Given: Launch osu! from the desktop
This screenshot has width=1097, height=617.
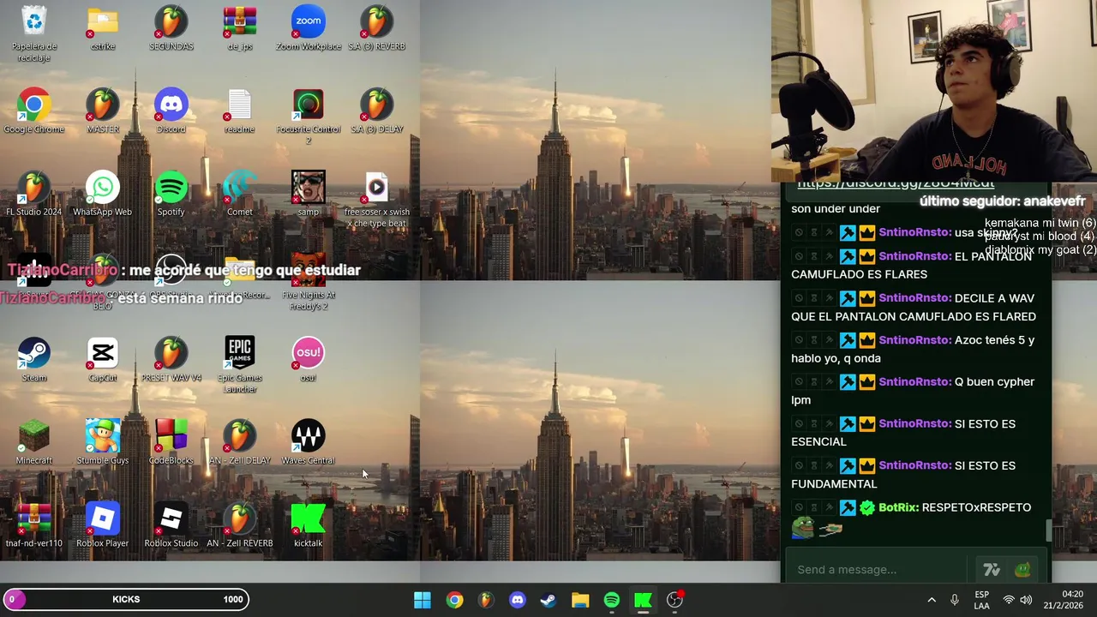Looking at the screenshot, I should point(309,359).
